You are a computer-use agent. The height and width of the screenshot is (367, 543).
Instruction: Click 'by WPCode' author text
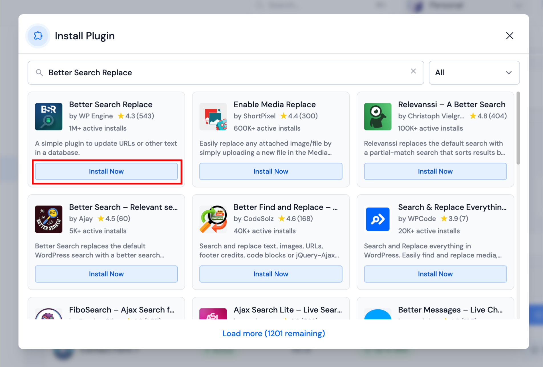[x=417, y=219]
